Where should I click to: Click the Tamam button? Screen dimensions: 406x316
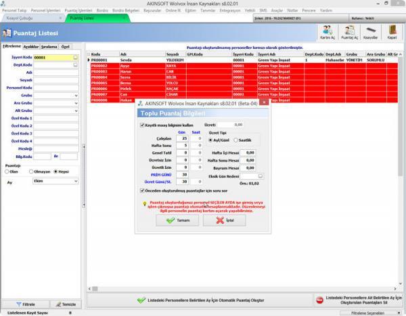click(177, 220)
